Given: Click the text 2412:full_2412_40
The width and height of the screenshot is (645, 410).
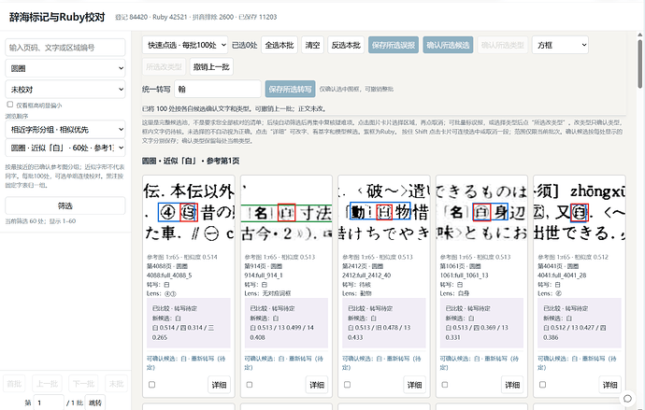Looking at the screenshot, I should (x=366, y=276).
